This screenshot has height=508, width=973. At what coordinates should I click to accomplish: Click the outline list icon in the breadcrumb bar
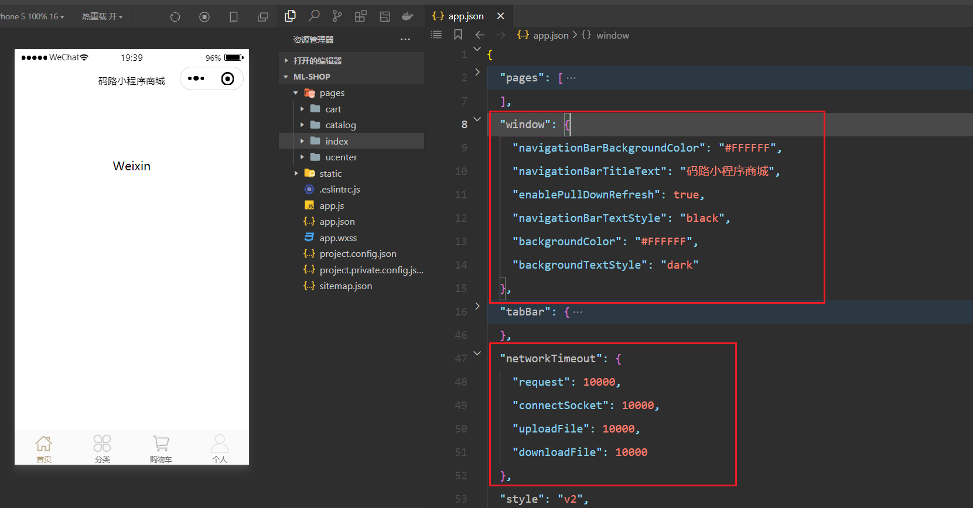436,35
